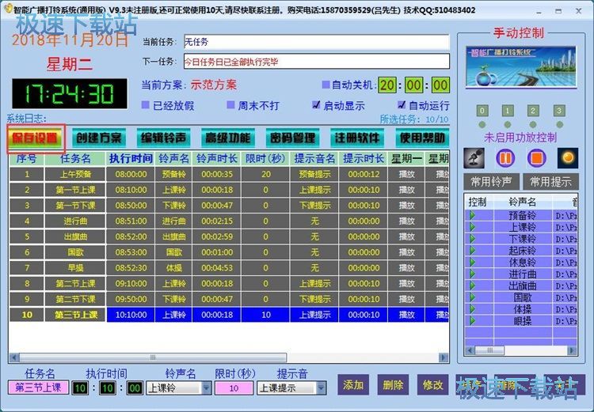The width and height of the screenshot is (594, 412).
Task: Play the 国歌 ringtone arrow in list
Action: pyautogui.click(x=472, y=297)
